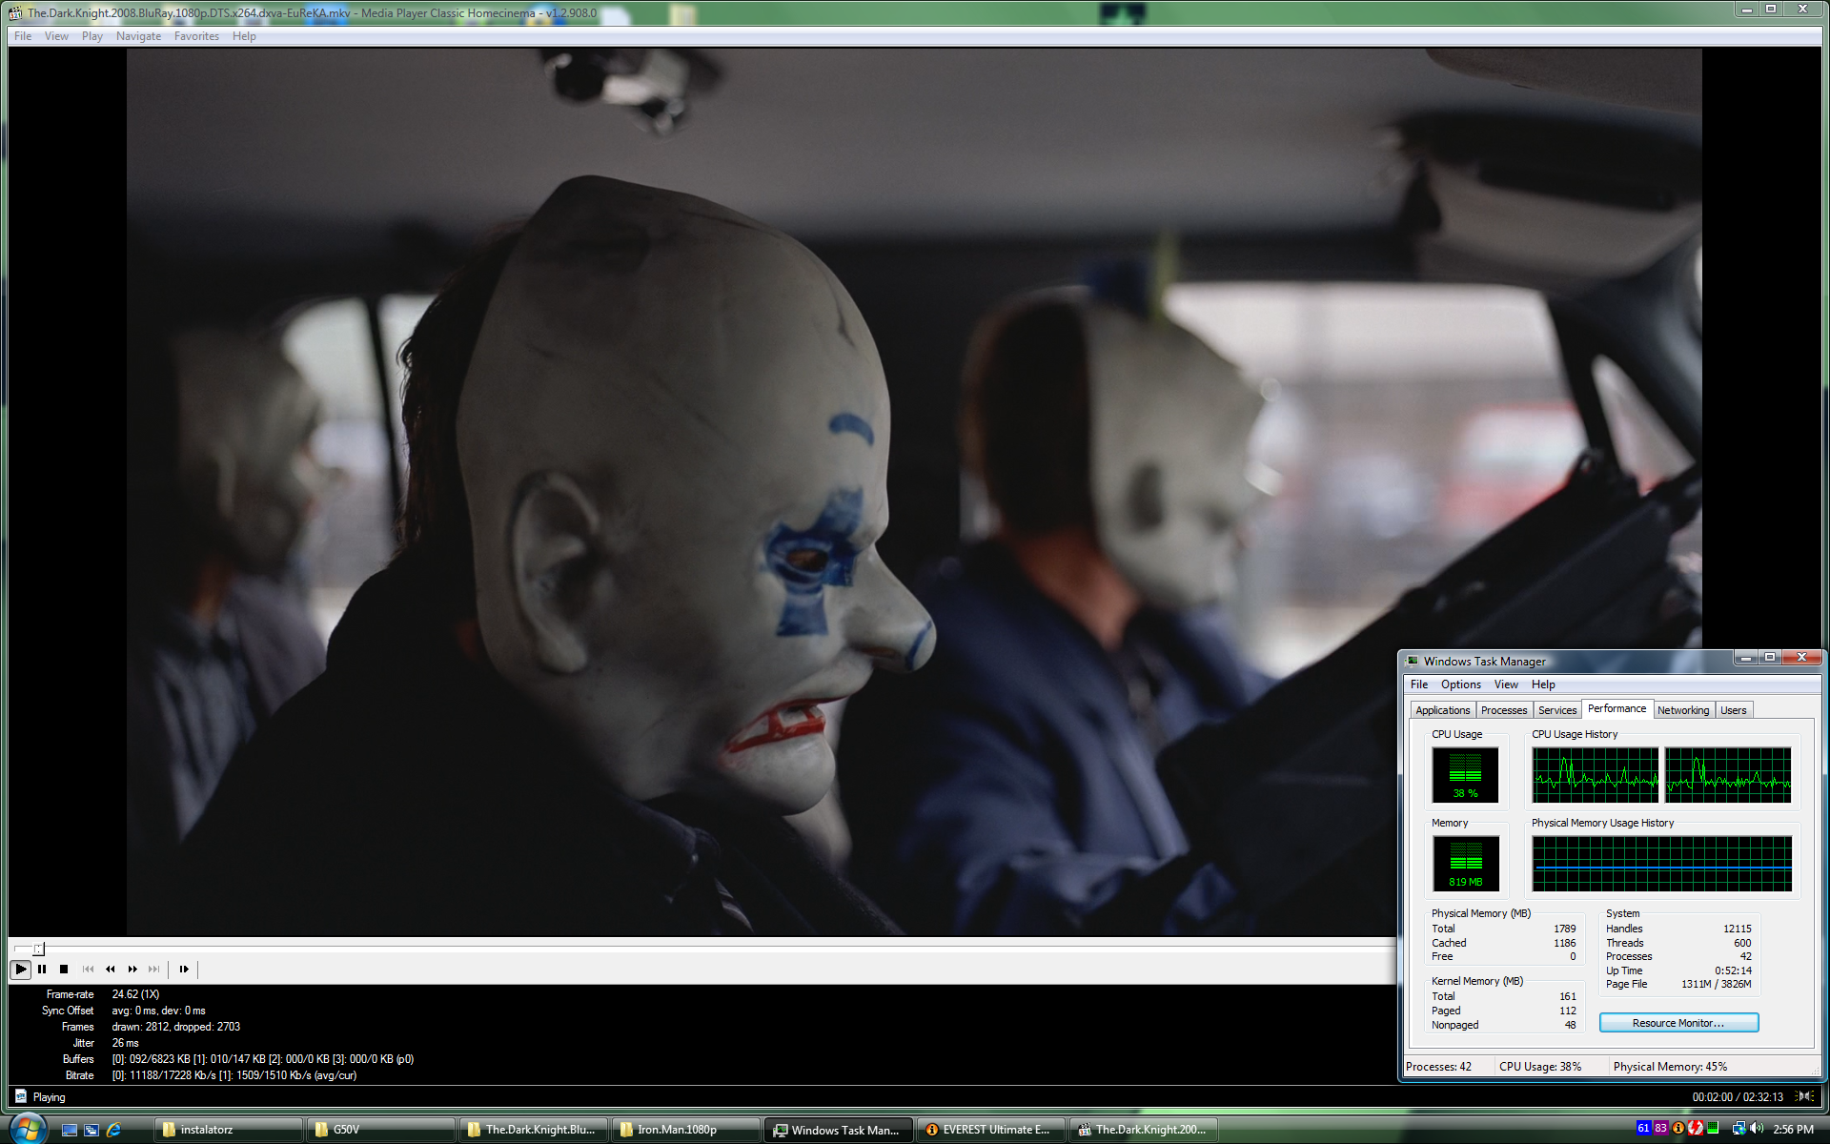Click the skip back (previous) button
Screen dimensions: 1830x1144
88,969
